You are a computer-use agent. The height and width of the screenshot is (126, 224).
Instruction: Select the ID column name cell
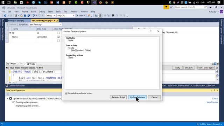(24, 33)
